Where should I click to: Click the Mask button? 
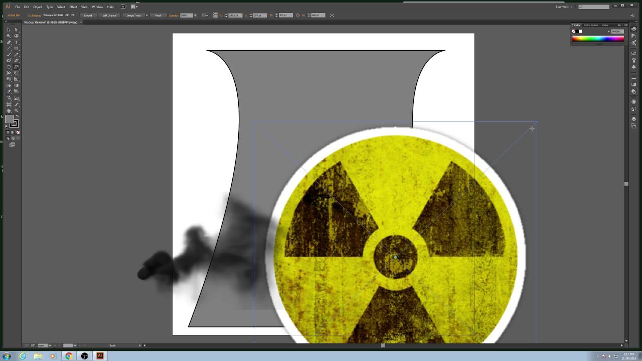click(x=158, y=16)
